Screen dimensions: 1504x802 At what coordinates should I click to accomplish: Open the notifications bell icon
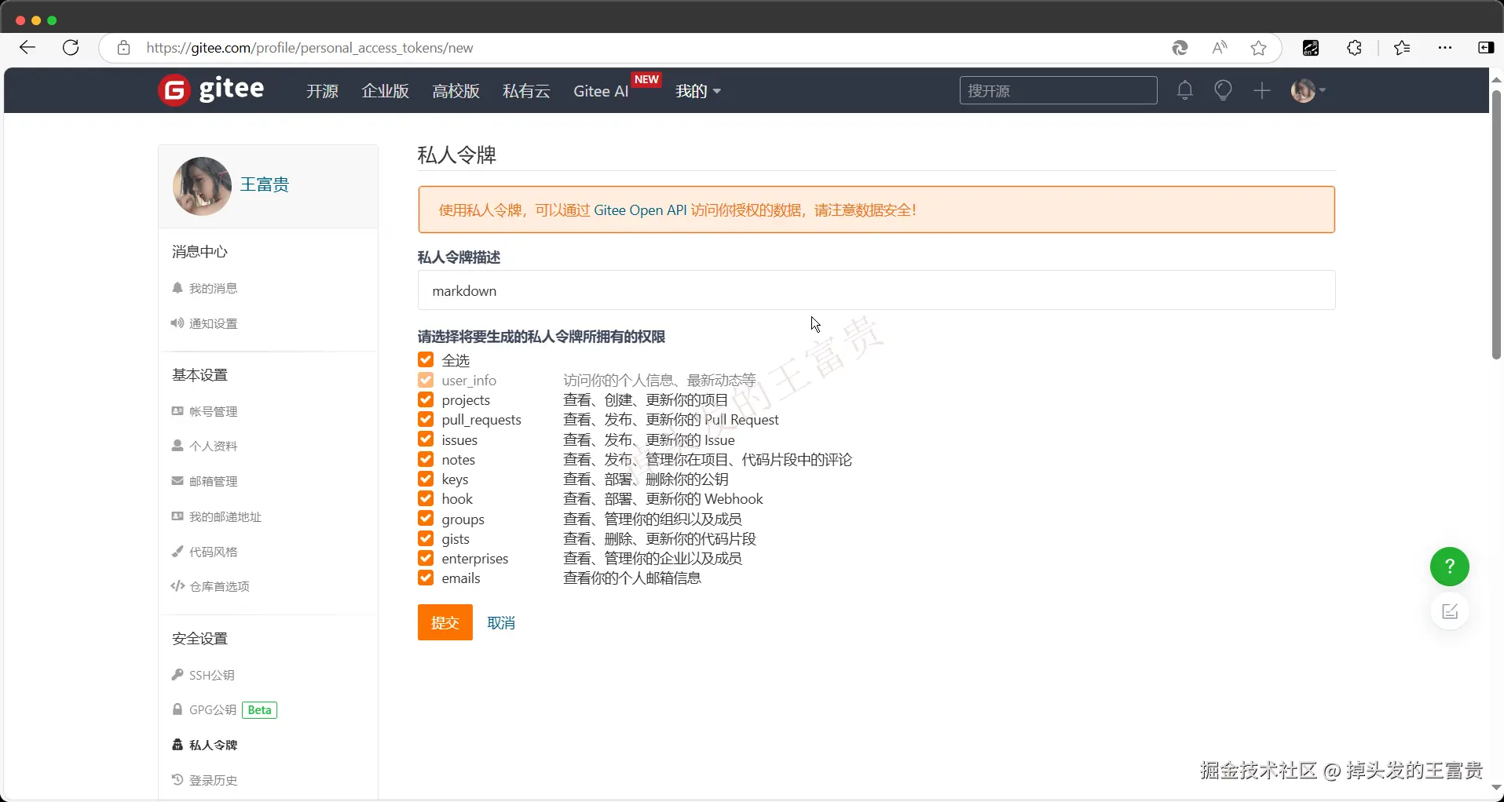pos(1185,90)
